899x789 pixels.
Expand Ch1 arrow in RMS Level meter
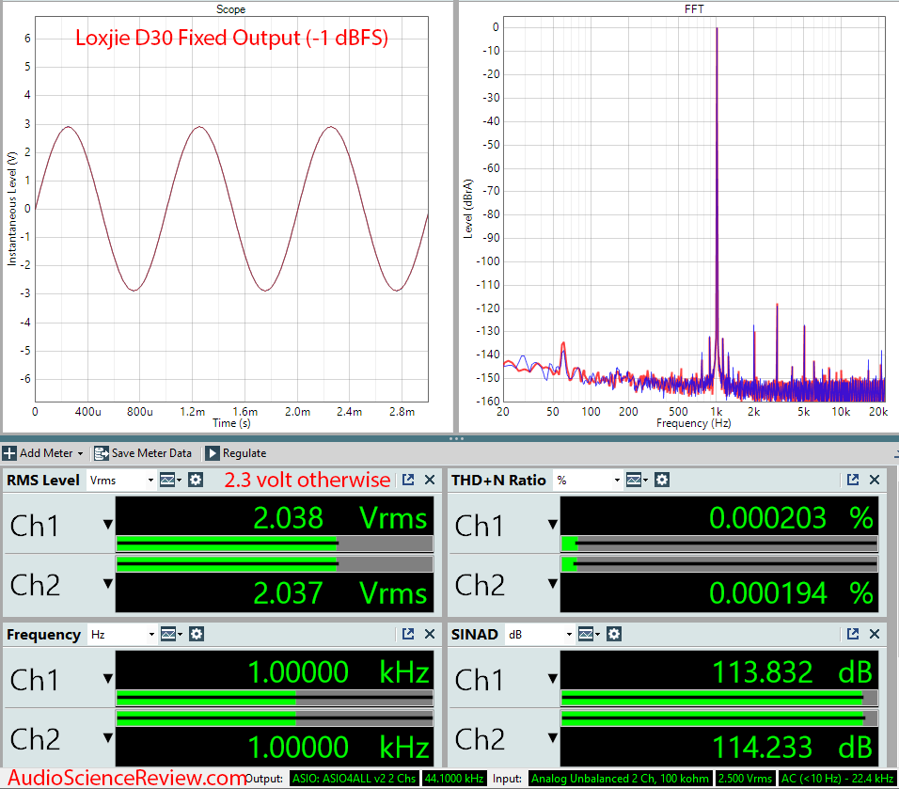[x=108, y=525]
